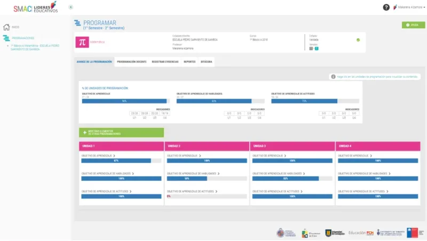This screenshot has height=241, width=427.
Task: Open the Programaciones sidebar label
Action: (x=23, y=38)
